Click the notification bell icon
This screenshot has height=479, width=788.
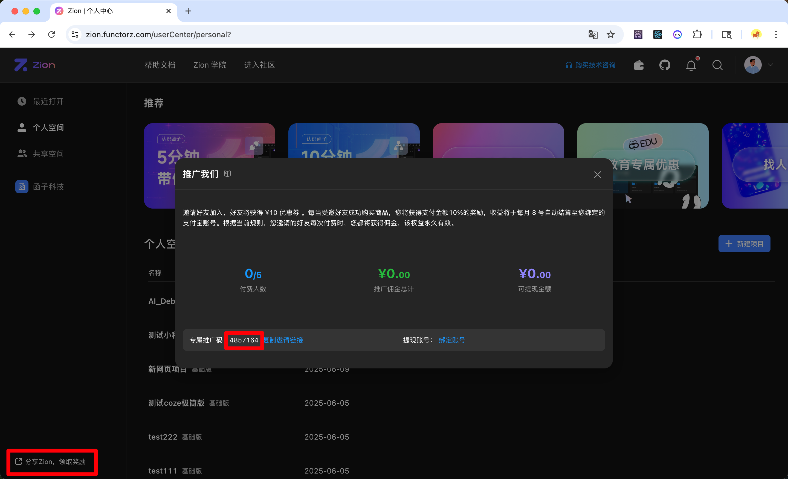(x=691, y=65)
